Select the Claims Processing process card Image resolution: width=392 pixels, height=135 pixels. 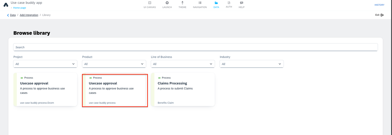[x=183, y=89]
